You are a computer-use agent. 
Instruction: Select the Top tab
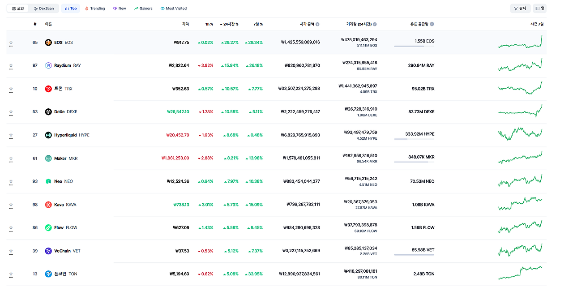(x=71, y=9)
